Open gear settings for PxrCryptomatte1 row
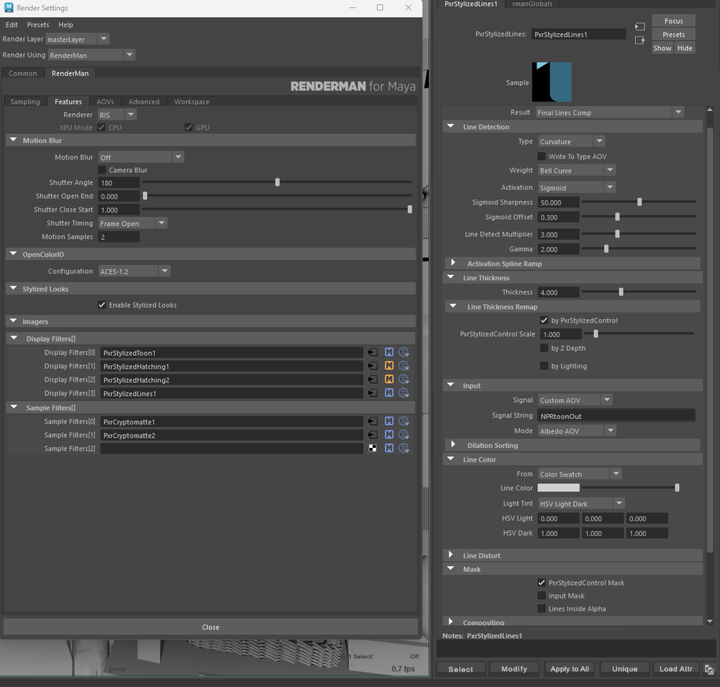 404,421
